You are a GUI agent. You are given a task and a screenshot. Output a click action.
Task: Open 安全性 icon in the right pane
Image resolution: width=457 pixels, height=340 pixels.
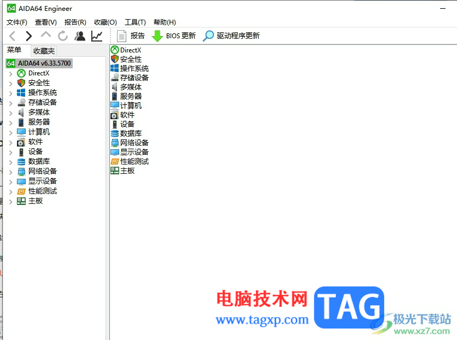coord(115,59)
